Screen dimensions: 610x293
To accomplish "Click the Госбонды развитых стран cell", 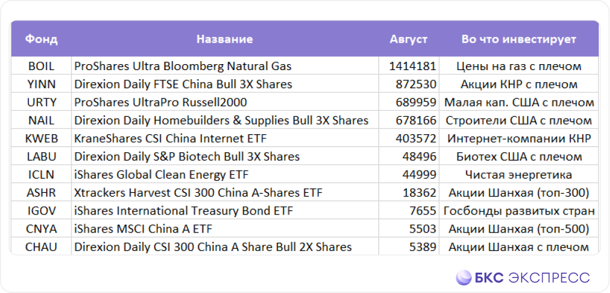I will click(x=519, y=211).
